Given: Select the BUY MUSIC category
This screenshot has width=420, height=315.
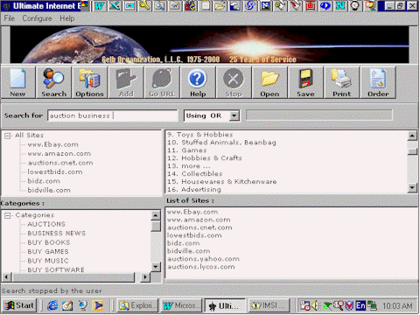Looking at the screenshot, I should (48, 261).
